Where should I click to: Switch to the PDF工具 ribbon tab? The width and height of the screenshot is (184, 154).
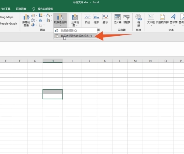pyautogui.click(x=5, y=9)
